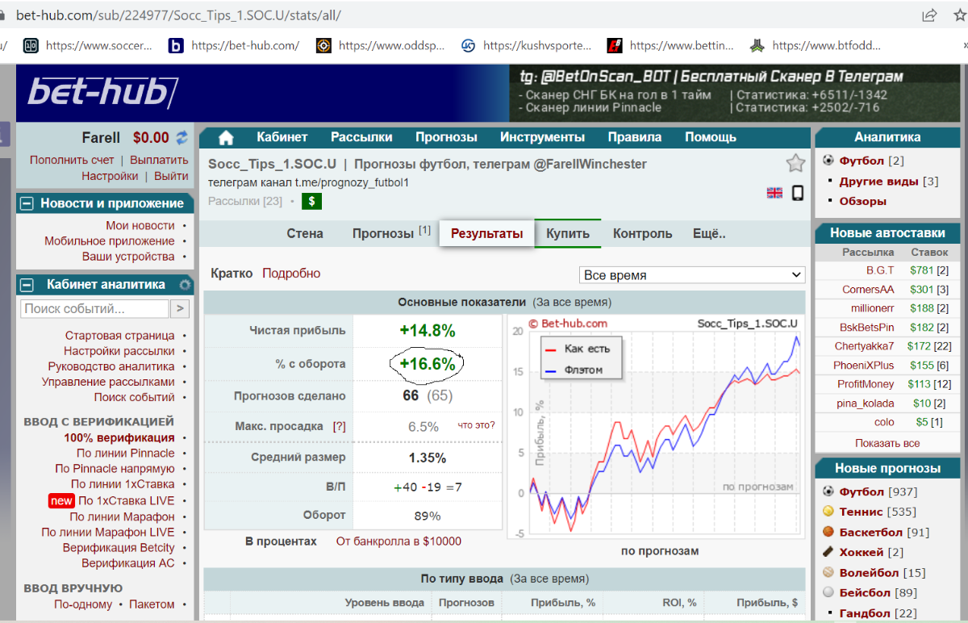Share this page using browser share icon
The height and width of the screenshot is (623, 968).
pos(929,15)
